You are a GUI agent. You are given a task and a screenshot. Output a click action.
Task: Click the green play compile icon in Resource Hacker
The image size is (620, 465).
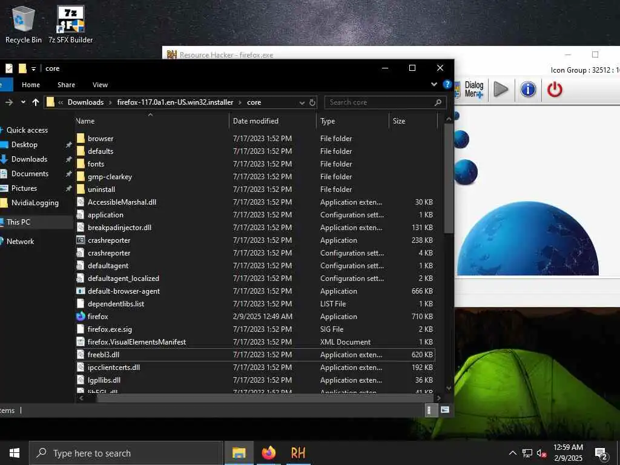(501, 90)
